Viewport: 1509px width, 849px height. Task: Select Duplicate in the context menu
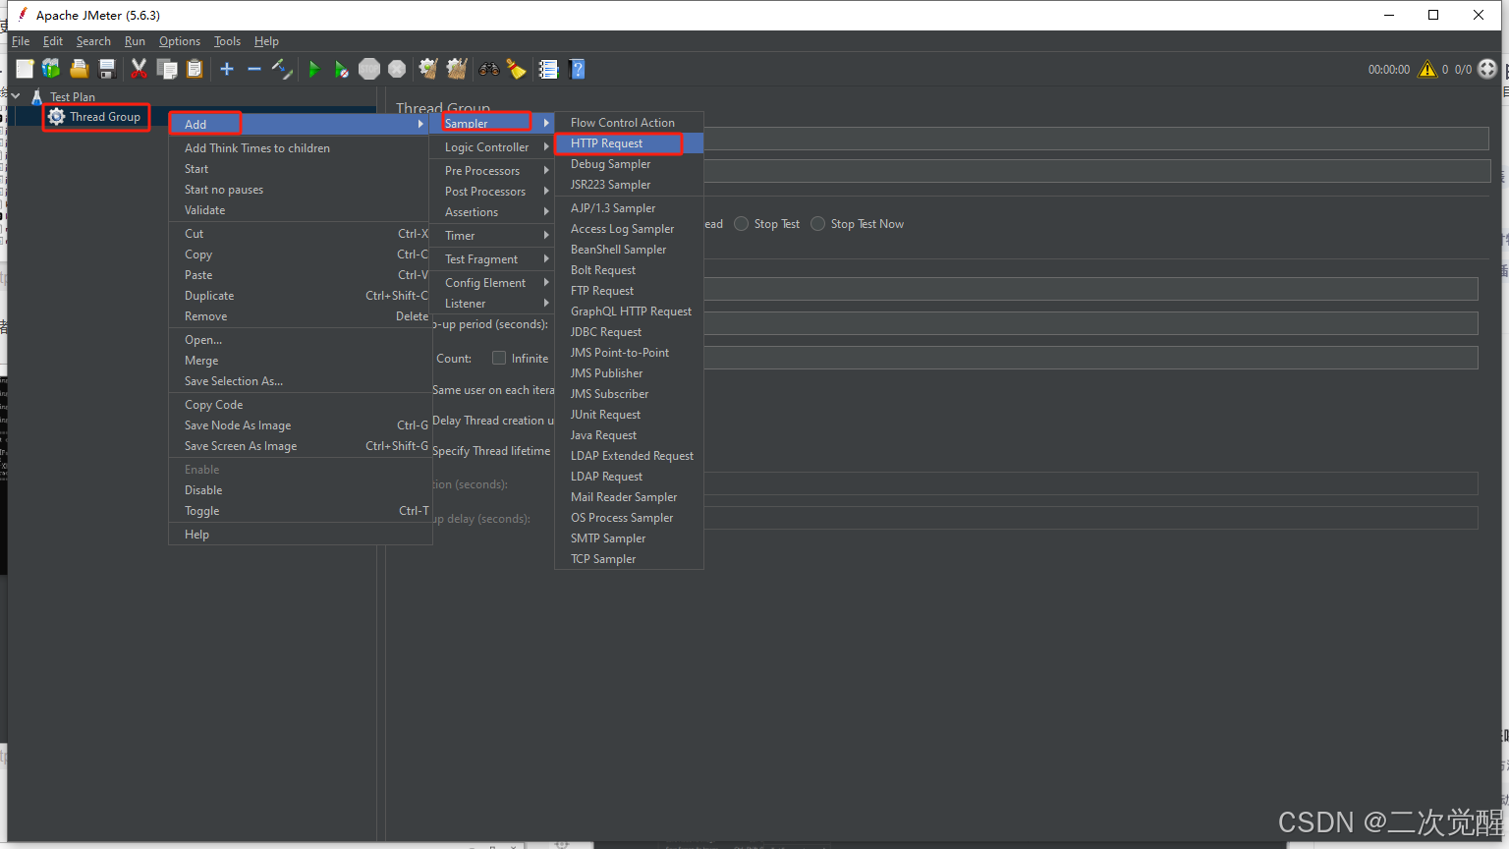[x=300, y=296]
